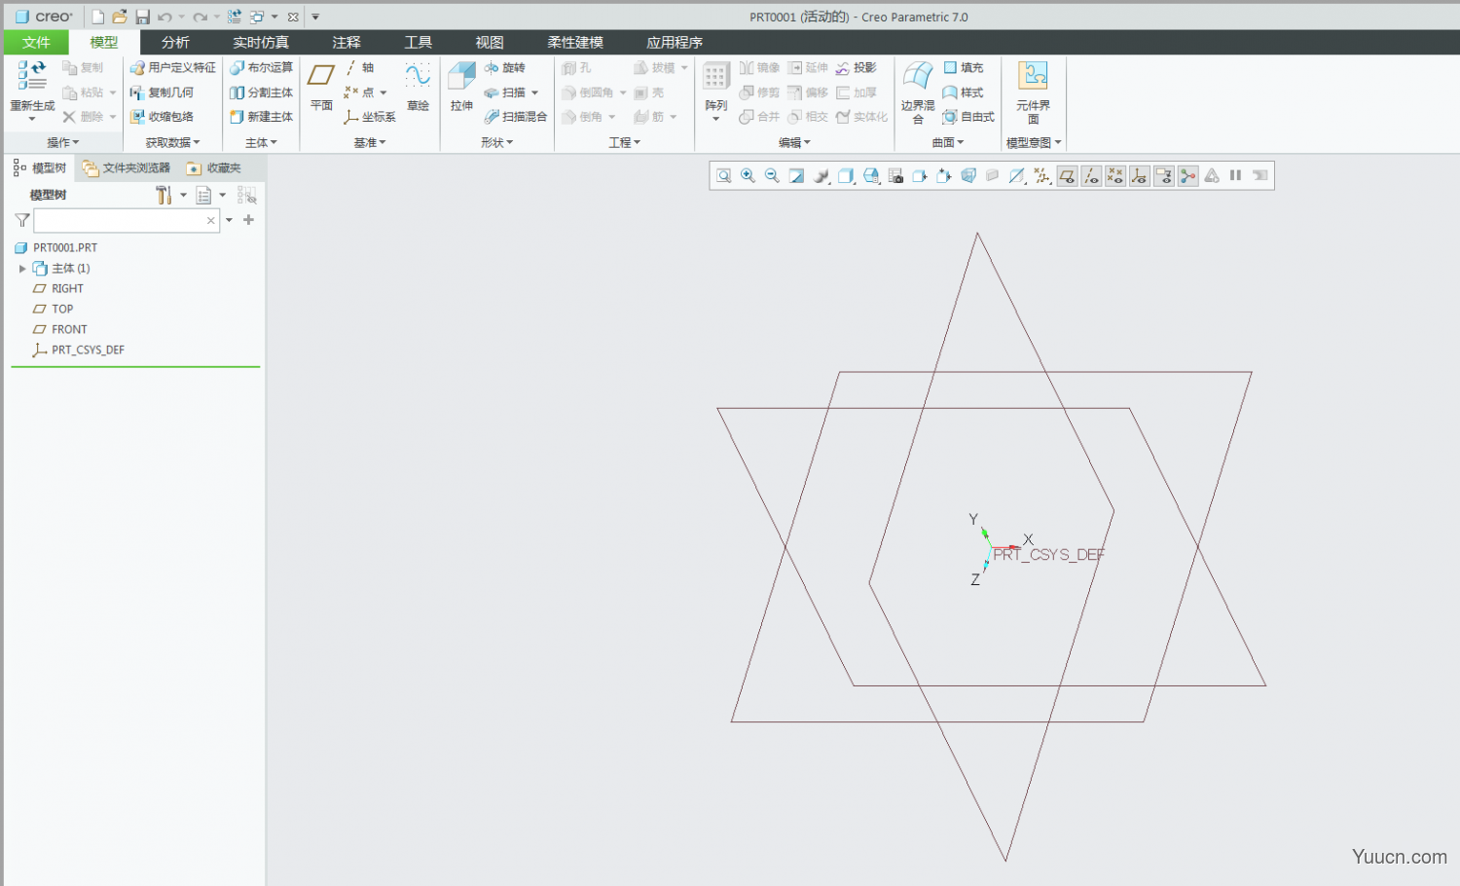Expand the 操作 group dropdown
This screenshot has height=886, width=1460.
(63, 142)
